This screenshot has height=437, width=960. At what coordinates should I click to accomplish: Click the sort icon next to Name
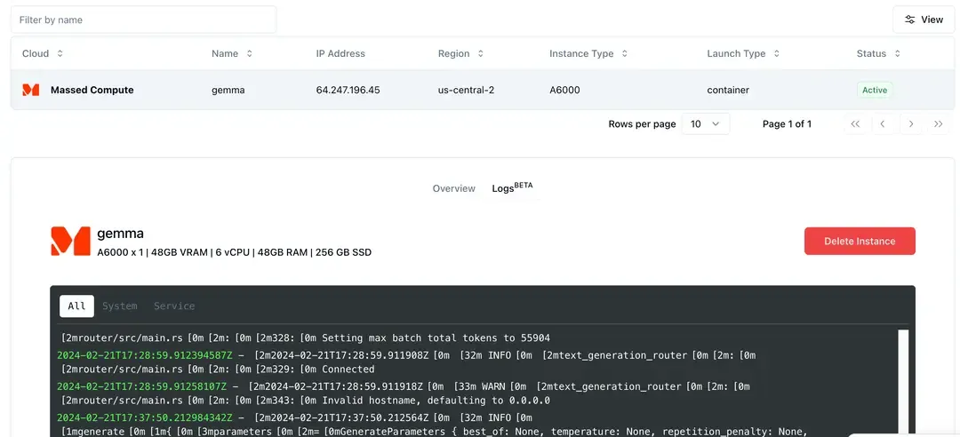[x=250, y=53]
